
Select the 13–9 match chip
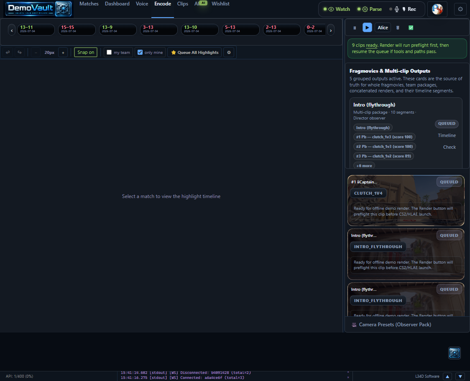point(118,30)
